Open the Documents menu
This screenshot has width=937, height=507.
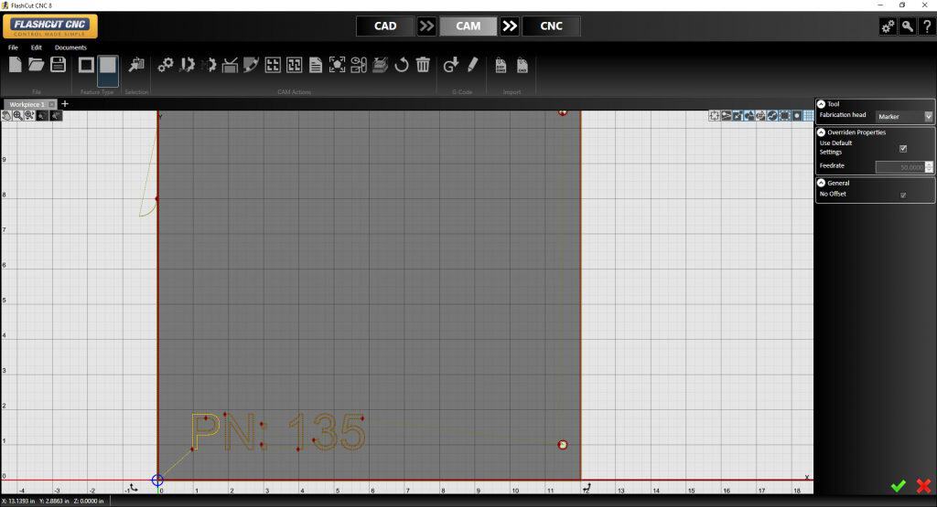(70, 48)
